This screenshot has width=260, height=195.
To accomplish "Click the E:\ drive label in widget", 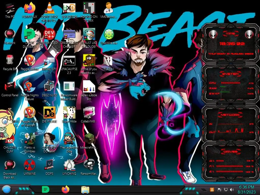I will tap(212, 171).
